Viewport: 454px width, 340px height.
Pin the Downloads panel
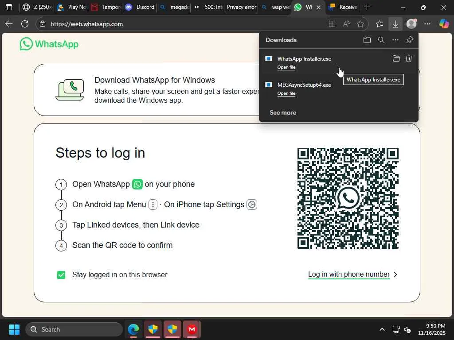click(410, 40)
